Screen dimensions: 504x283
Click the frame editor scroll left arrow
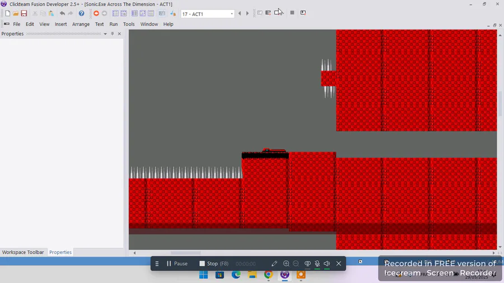point(134,253)
